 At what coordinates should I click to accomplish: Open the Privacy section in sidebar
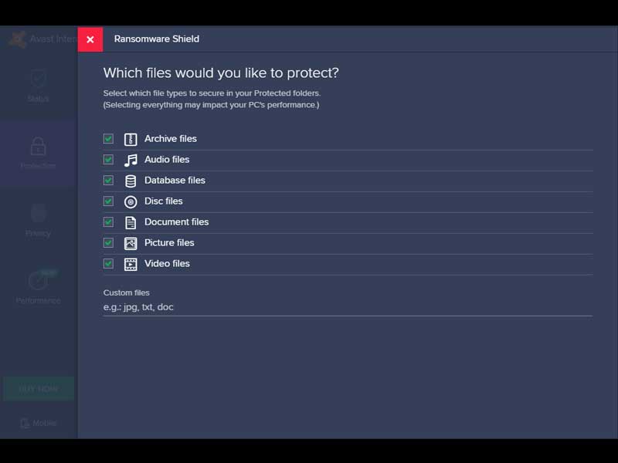point(38,220)
